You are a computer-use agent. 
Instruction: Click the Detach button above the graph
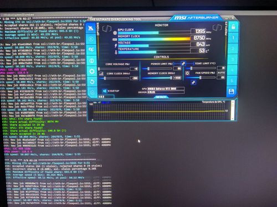point(161,97)
